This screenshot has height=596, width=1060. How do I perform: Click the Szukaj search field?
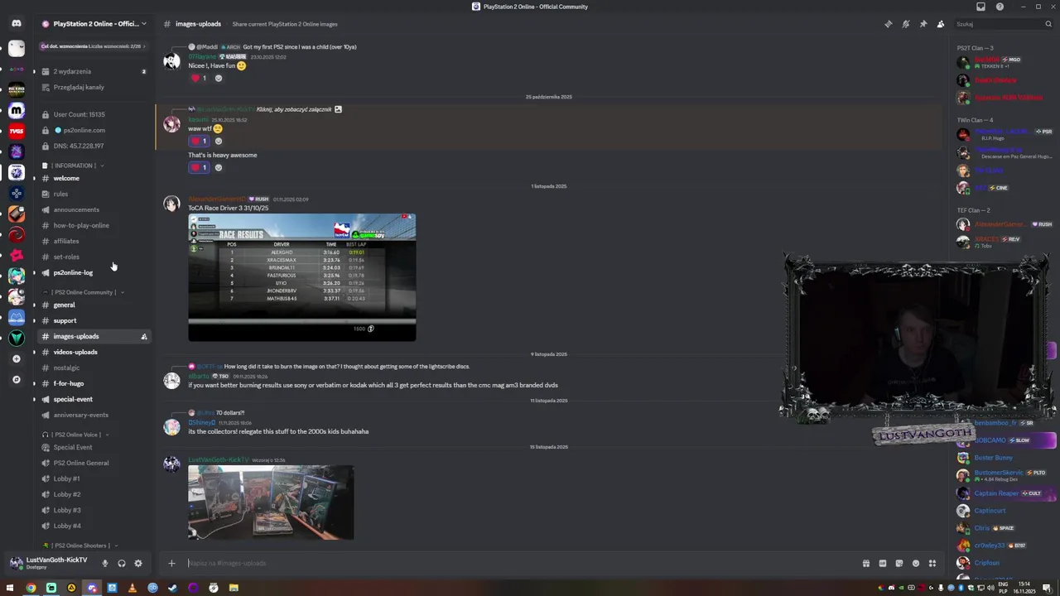[x=1002, y=24]
